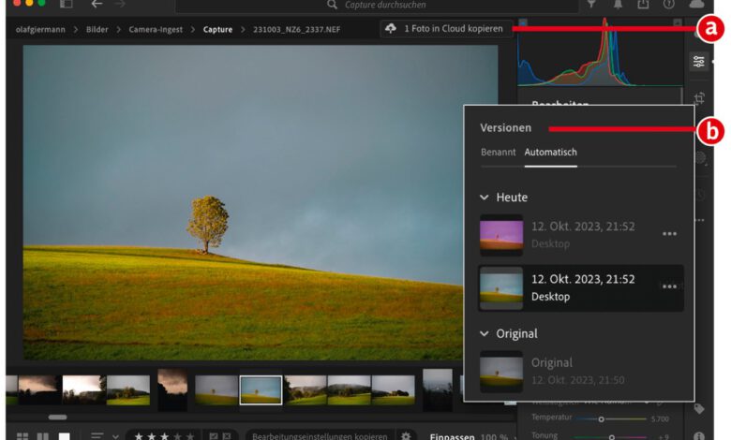
Task: Open the Edit sliders panel icon
Action: (699, 62)
